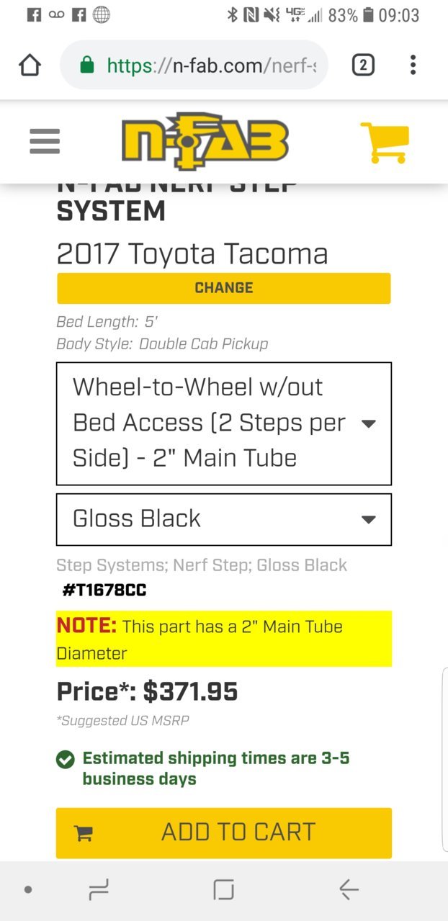This screenshot has height=921, width=448.
Task: Tap part number #T1678CC text
Action: (104, 590)
